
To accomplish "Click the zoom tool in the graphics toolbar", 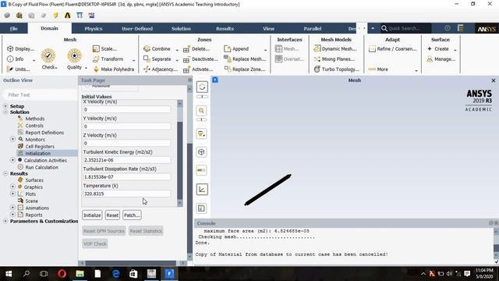I will (x=202, y=111).
